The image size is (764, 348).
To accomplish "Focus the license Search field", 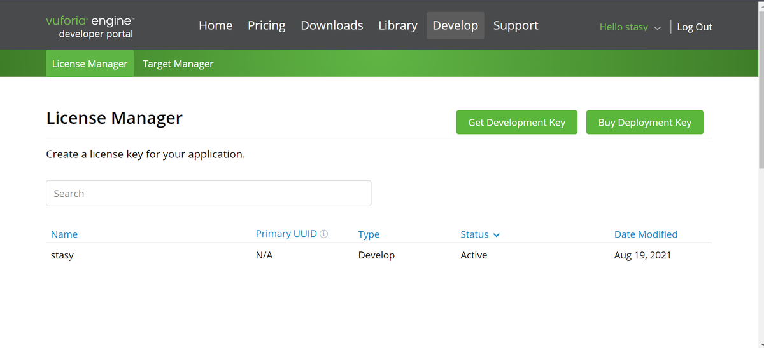I will (x=209, y=193).
